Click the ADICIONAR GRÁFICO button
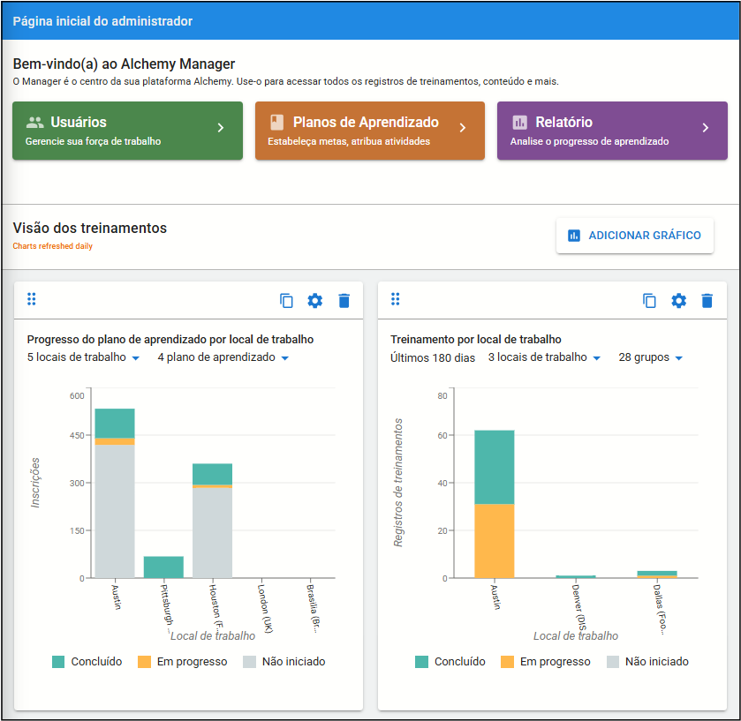This screenshot has width=741, height=721. pos(635,236)
